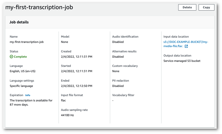Click the PII redaction Disabled value
The height and width of the screenshot is (134, 222).
tap(118, 86)
